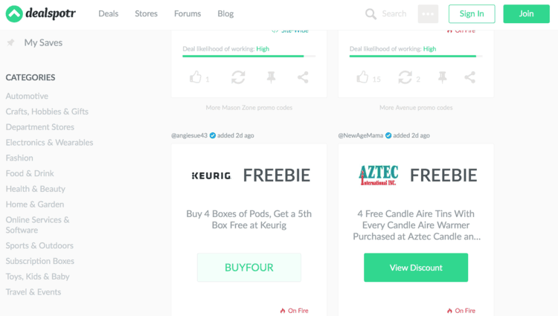Share the Avenue deal

(469, 77)
